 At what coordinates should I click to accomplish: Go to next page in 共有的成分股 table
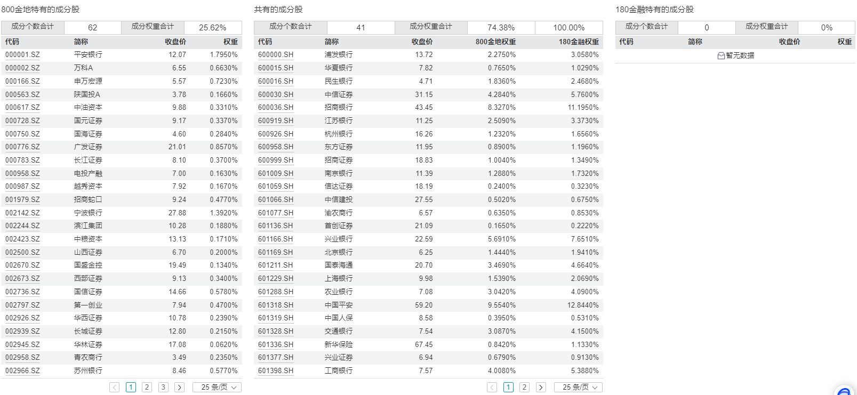[541, 388]
